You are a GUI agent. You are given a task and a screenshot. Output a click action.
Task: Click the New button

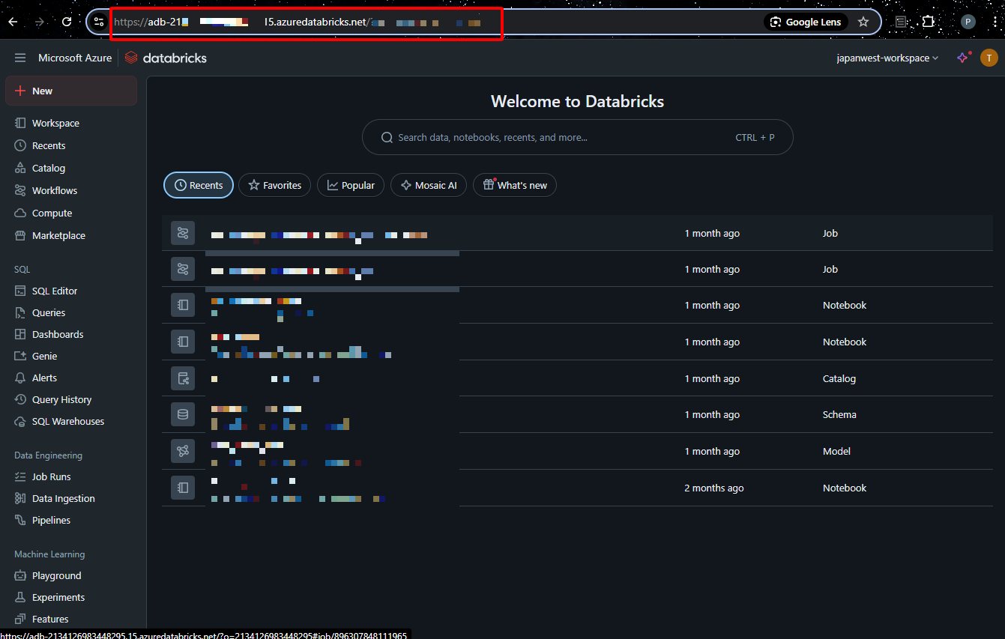pyautogui.click(x=71, y=91)
